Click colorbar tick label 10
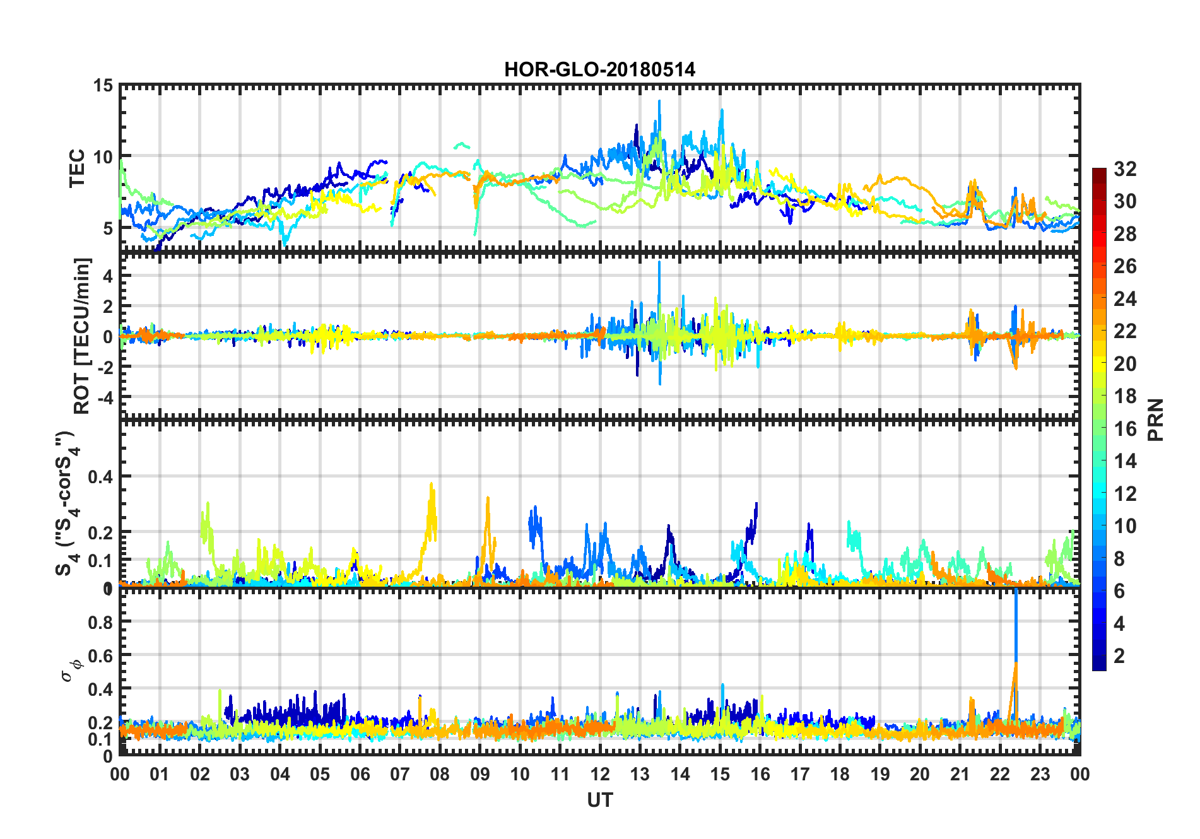The image size is (1200, 839). tap(1125, 526)
